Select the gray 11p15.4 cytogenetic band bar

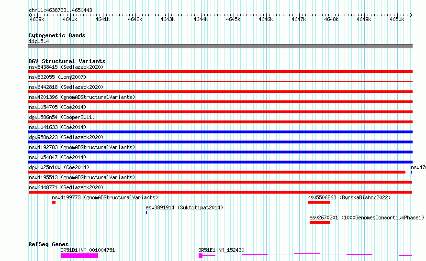click(x=220, y=46)
